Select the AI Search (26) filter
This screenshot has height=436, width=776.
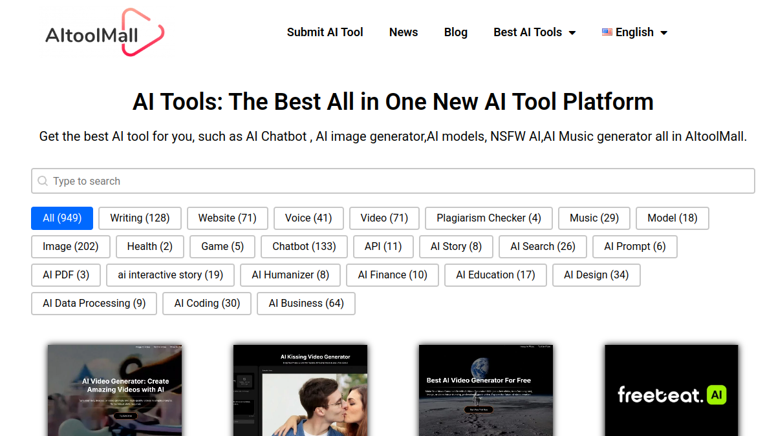(543, 247)
